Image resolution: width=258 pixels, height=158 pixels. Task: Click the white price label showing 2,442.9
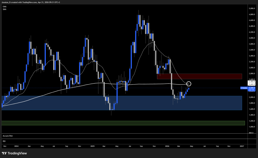coord(251,84)
